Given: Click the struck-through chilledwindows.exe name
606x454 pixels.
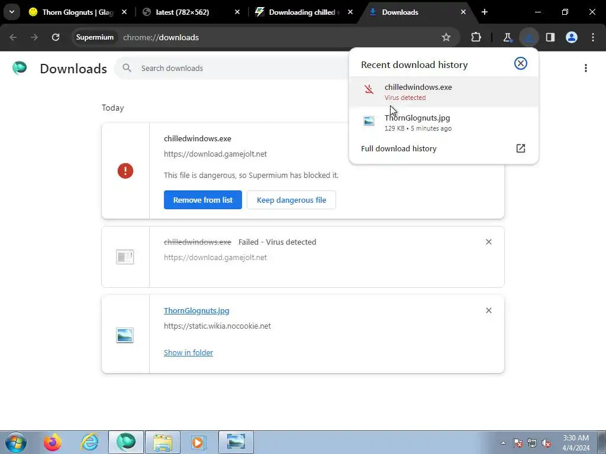Looking at the screenshot, I should coord(198,242).
